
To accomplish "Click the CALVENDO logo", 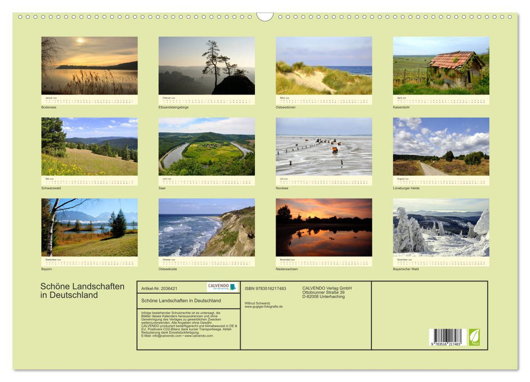I will pos(222,287).
